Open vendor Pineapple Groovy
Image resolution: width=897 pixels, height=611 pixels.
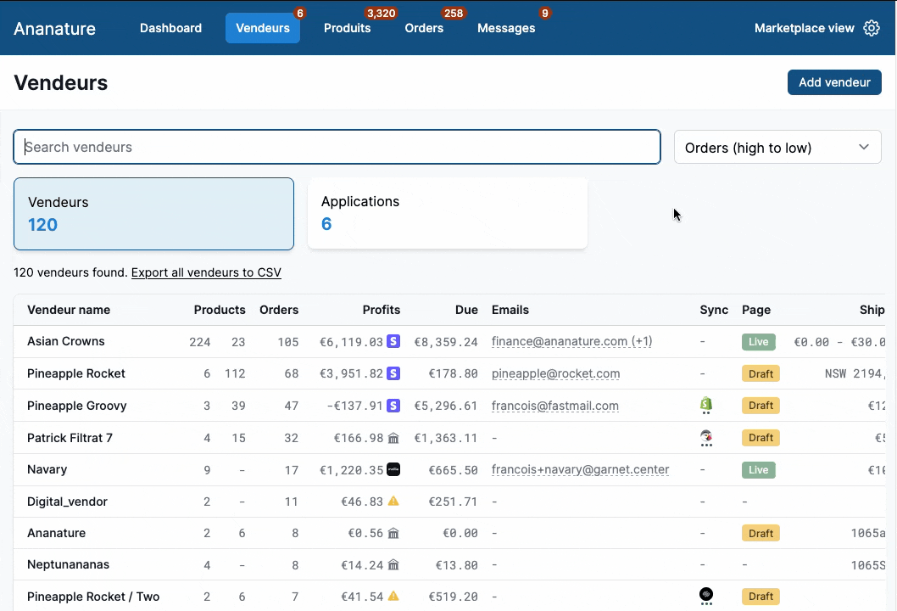tap(76, 406)
